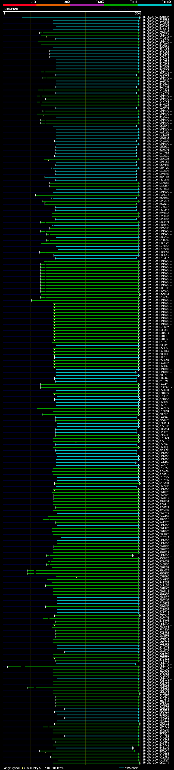Click the cyan ~100% identity legend segment

[154, 5]
